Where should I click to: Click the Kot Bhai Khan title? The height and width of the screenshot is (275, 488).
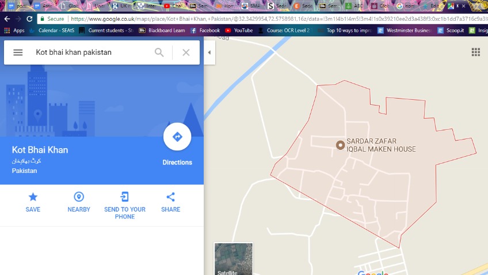pos(40,150)
